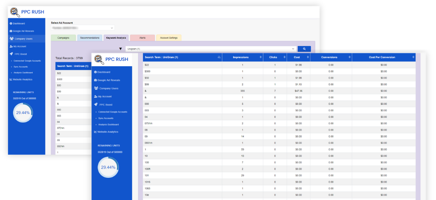Click 29.44% usage ring in back window
Image resolution: width=436 pixels, height=200 pixels.
click(x=23, y=113)
